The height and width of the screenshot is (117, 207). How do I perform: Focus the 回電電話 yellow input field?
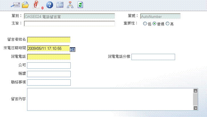coord(49,57)
